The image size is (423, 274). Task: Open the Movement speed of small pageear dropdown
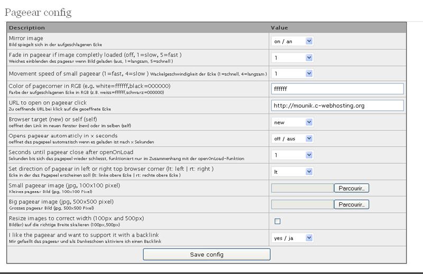[x=292, y=73]
